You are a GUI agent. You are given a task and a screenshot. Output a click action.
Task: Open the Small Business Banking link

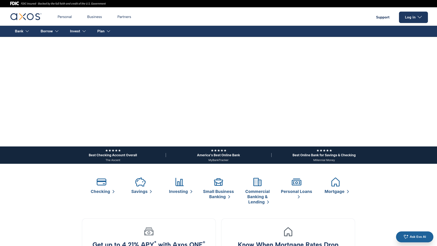click(218, 194)
